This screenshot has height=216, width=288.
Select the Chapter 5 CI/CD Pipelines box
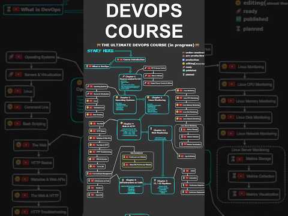click(162, 186)
